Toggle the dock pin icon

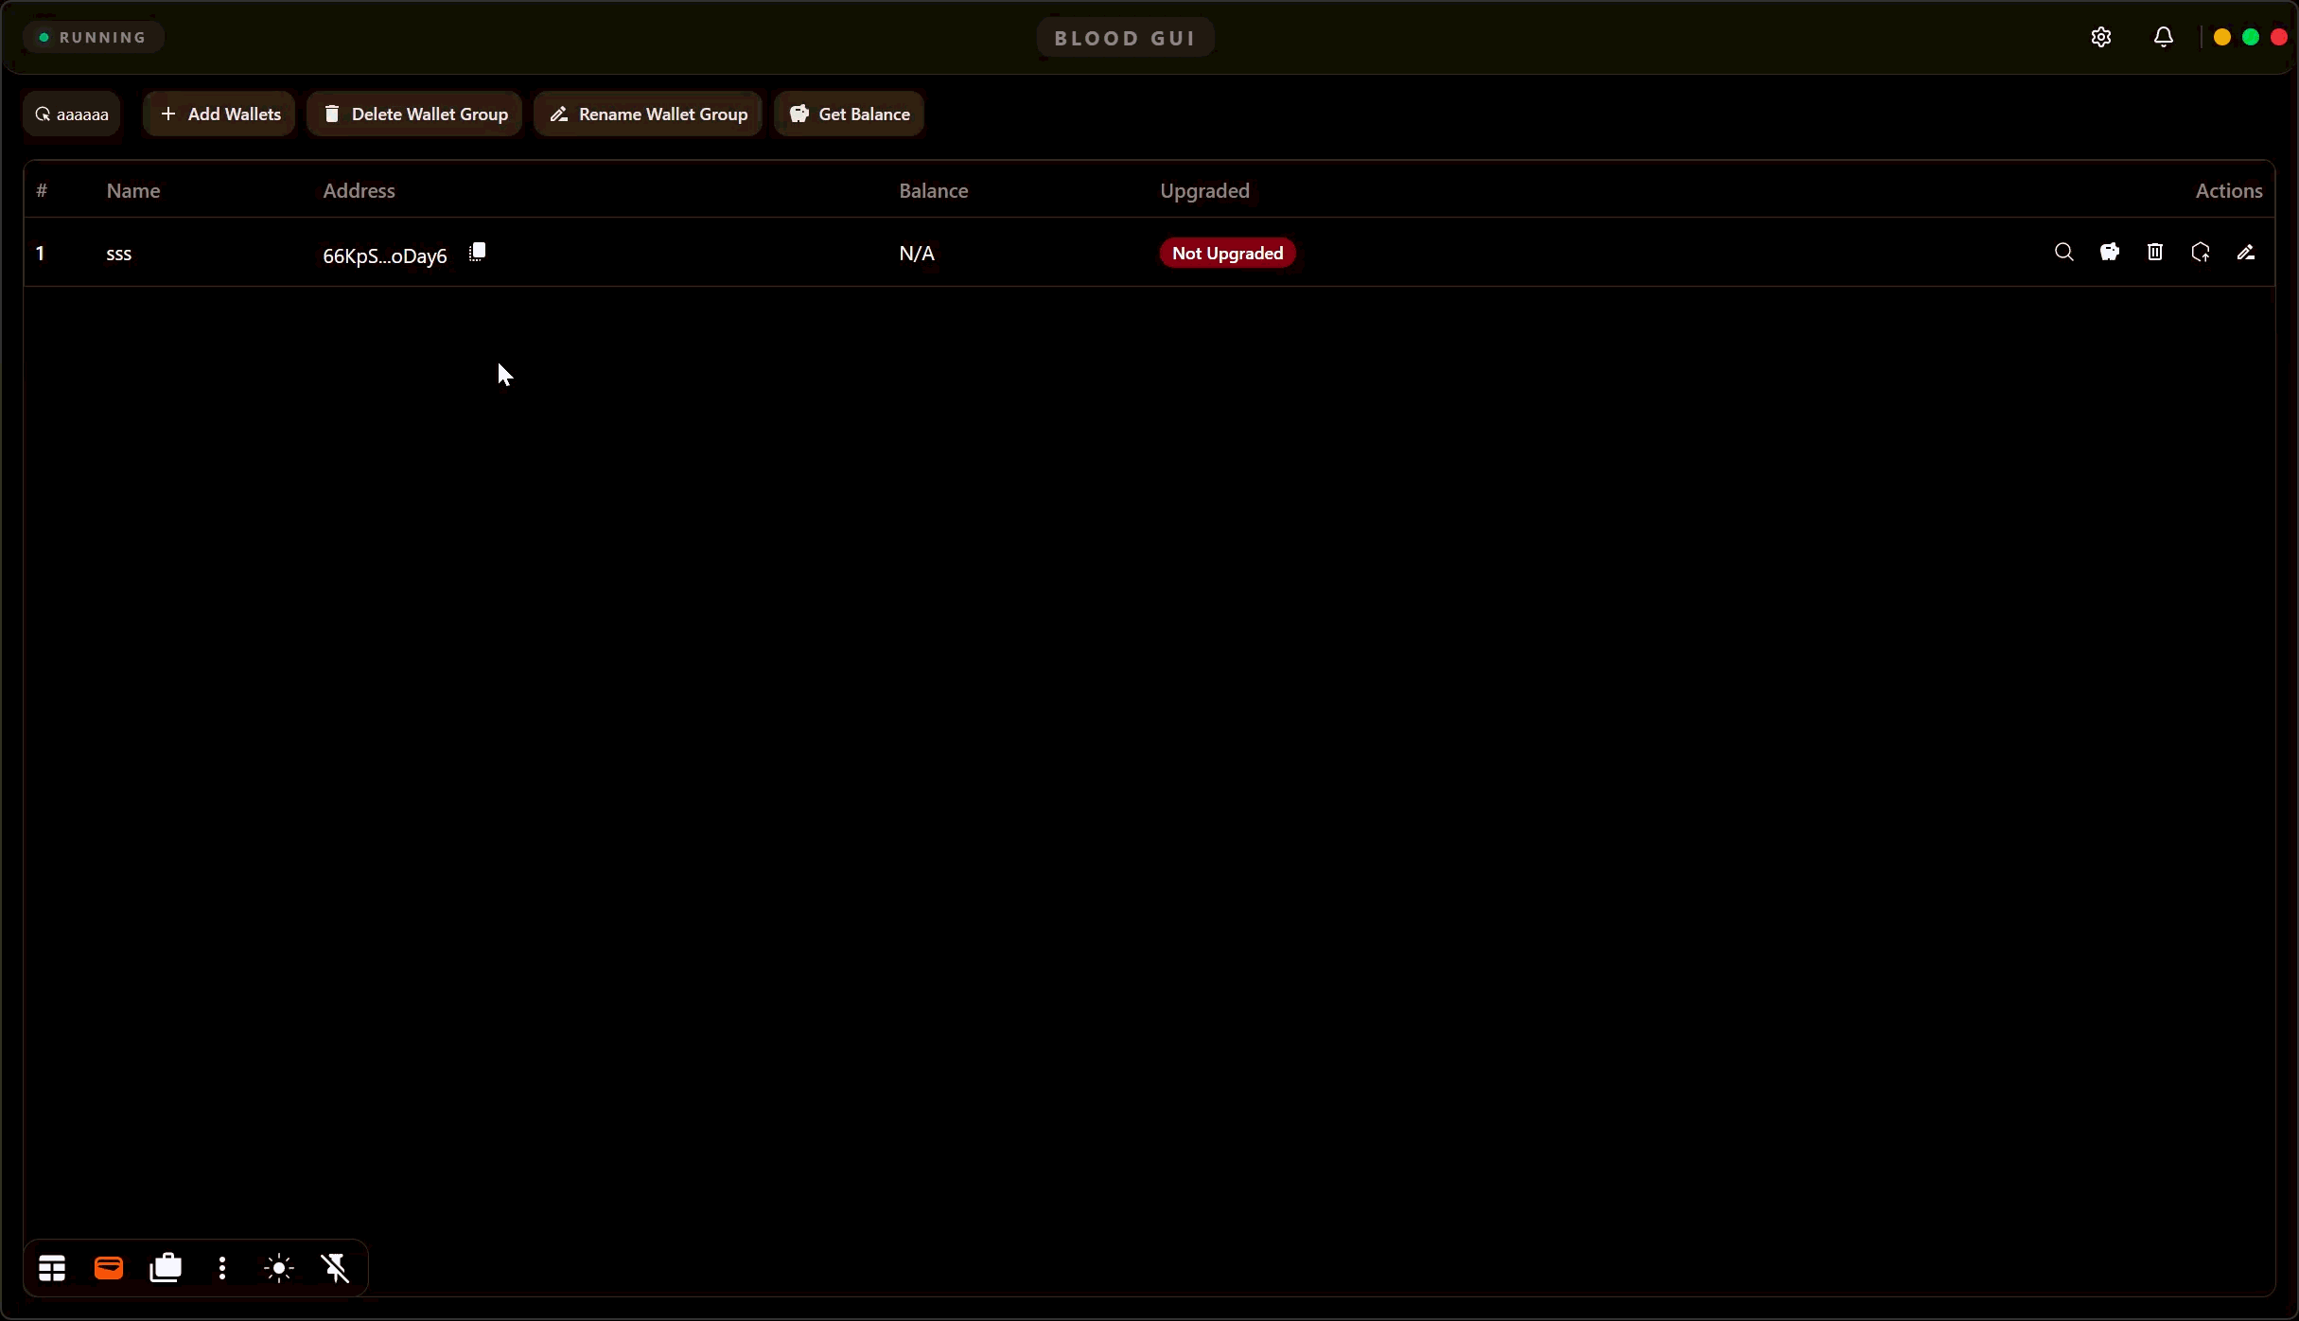tap(336, 1268)
